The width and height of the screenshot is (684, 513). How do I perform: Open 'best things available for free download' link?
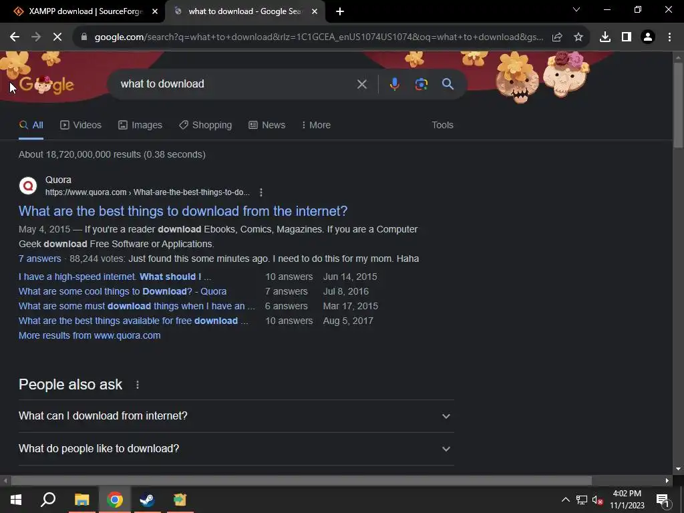pos(133,321)
